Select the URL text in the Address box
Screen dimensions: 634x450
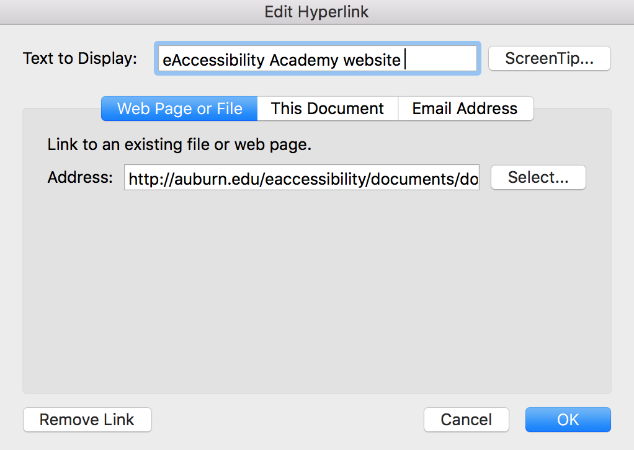(x=301, y=178)
